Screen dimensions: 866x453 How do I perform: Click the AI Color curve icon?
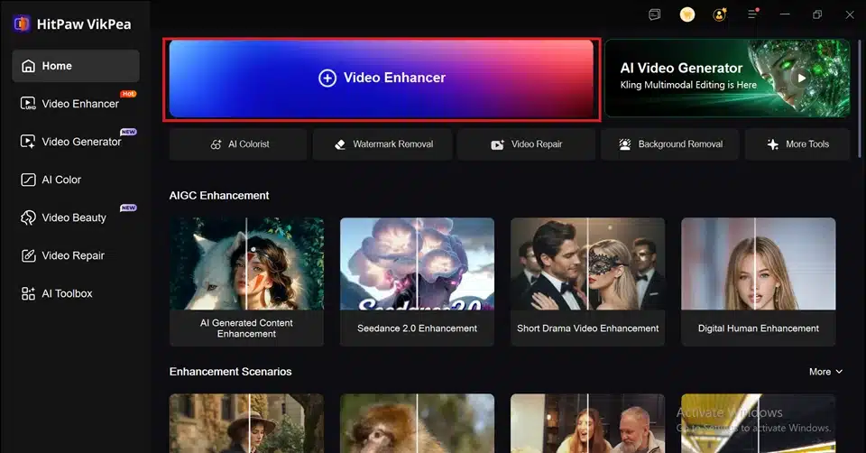pos(28,180)
